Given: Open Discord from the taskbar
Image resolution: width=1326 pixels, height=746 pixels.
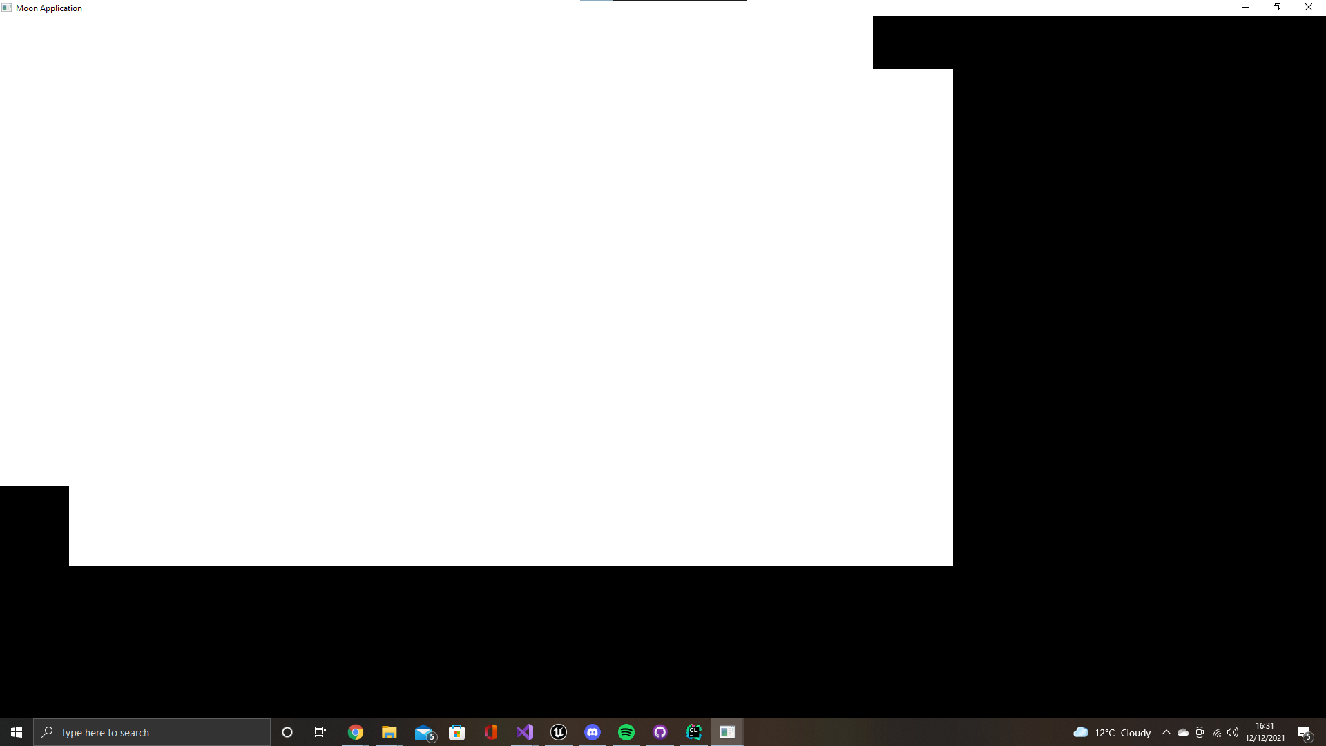Looking at the screenshot, I should [593, 732].
